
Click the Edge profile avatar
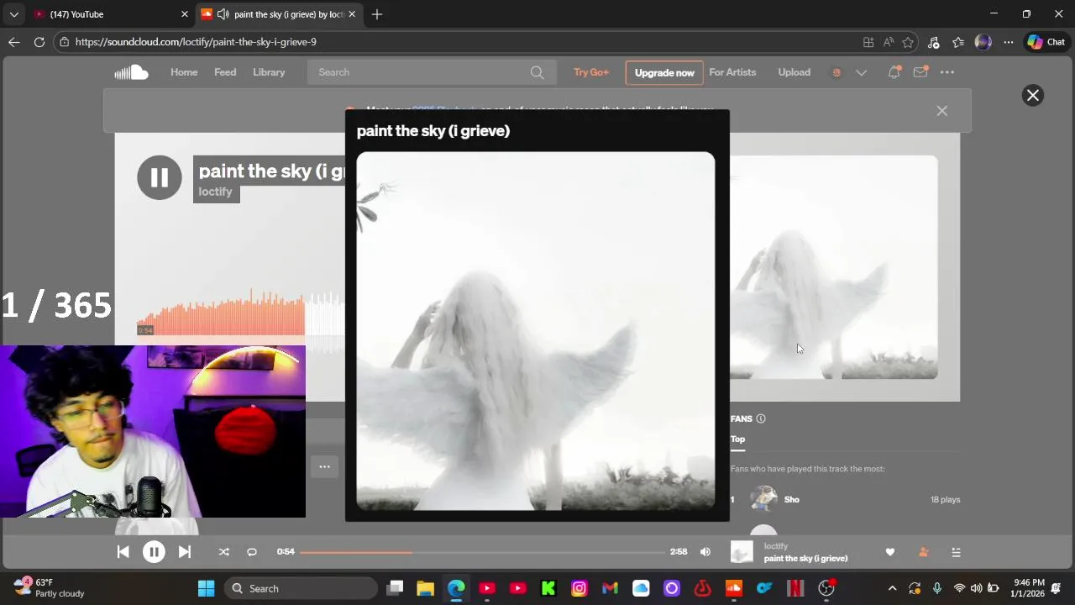(983, 42)
